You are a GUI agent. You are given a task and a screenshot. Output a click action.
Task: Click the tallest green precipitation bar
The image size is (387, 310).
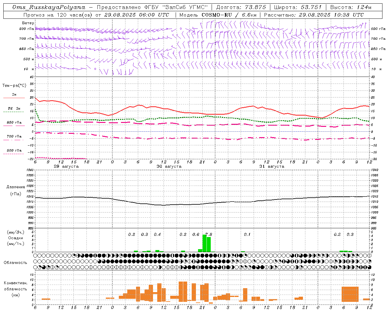(204, 243)
